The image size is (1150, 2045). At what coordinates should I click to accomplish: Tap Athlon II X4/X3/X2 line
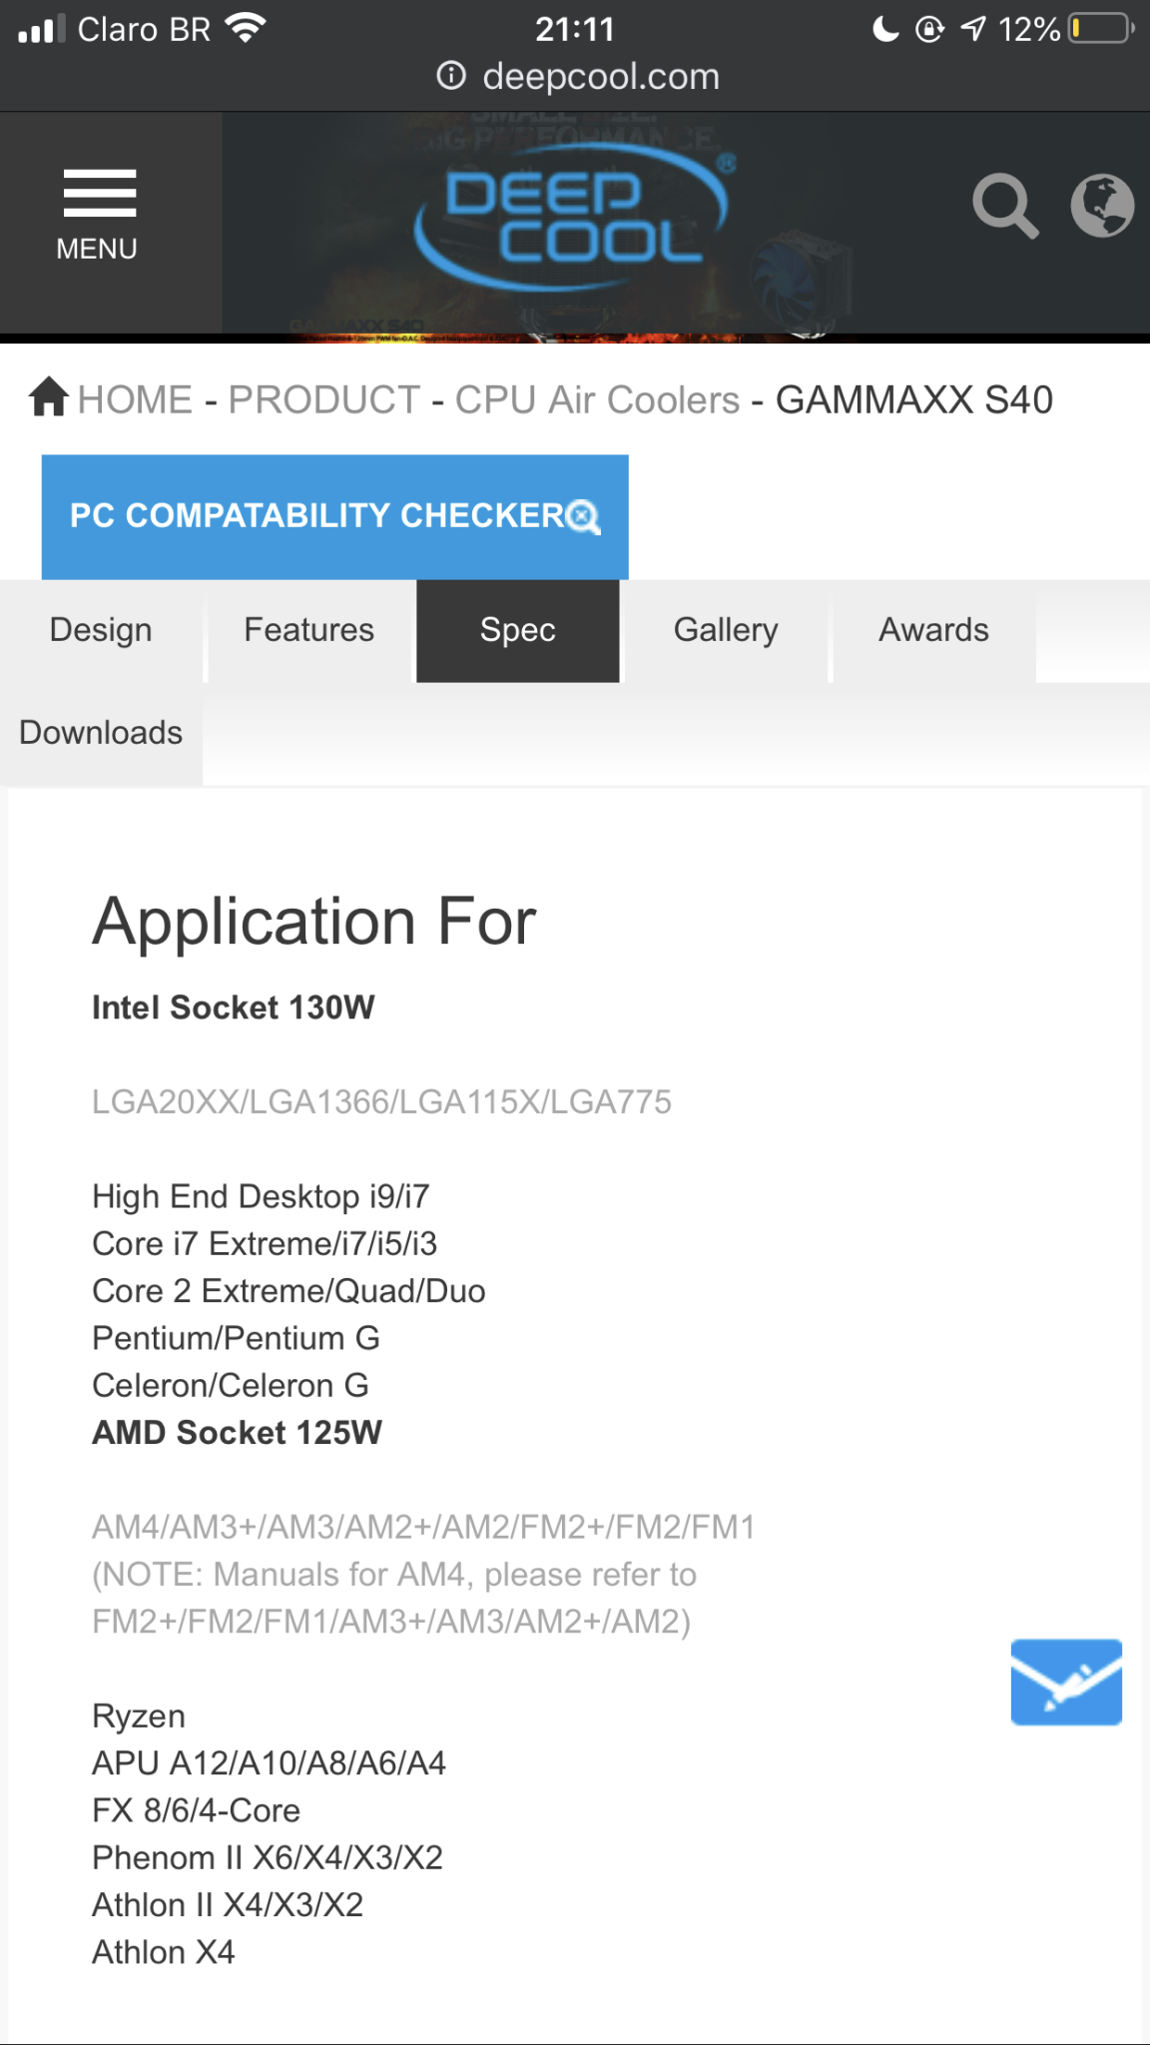[228, 1905]
